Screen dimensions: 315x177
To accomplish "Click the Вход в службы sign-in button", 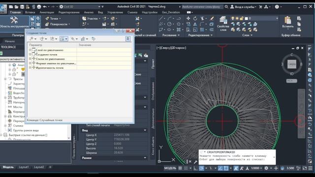I will click(243, 6).
